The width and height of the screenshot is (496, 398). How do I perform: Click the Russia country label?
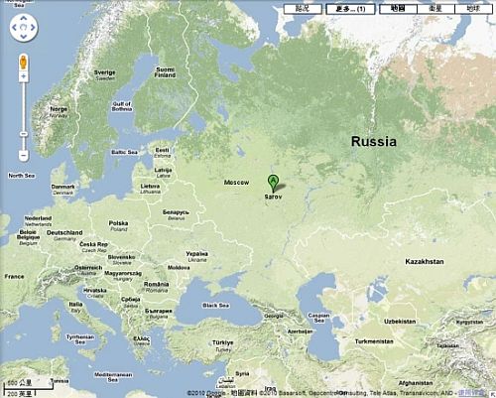pos(374,141)
